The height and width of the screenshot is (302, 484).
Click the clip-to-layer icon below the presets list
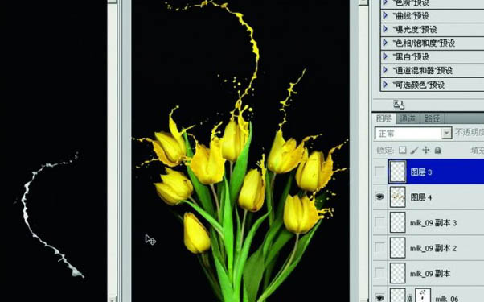[x=399, y=105]
